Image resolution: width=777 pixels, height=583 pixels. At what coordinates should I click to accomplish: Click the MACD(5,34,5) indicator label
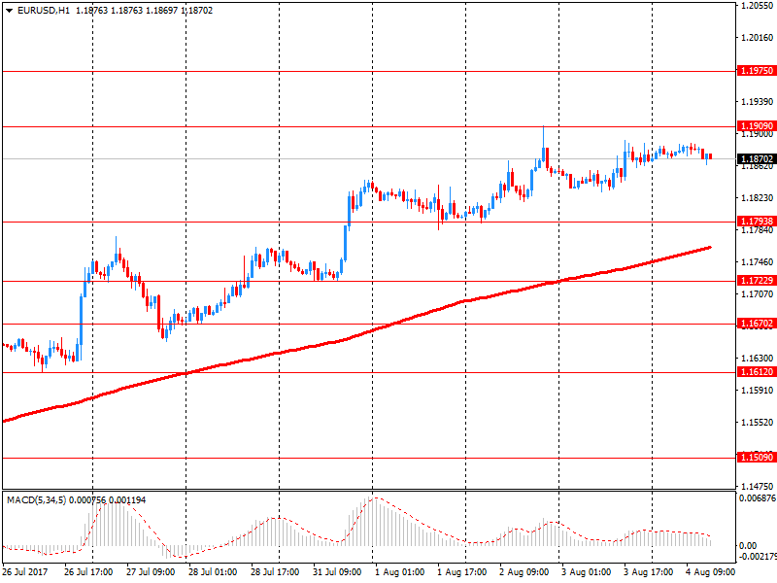(36, 500)
